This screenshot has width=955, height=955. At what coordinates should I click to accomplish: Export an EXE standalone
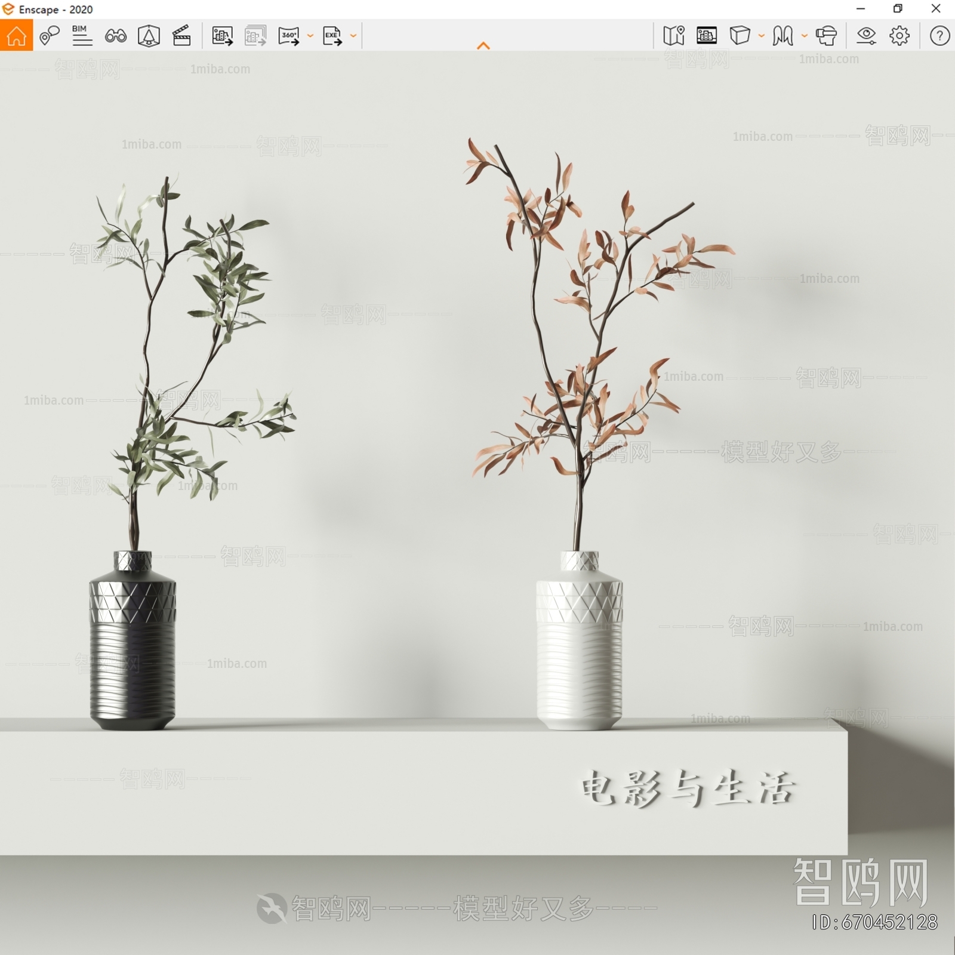click(x=332, y=36)
